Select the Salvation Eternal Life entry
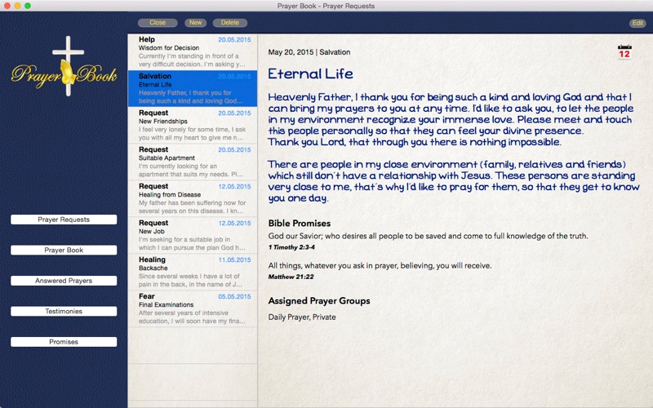Screen dimensions: 653x408 pos(193,88)
